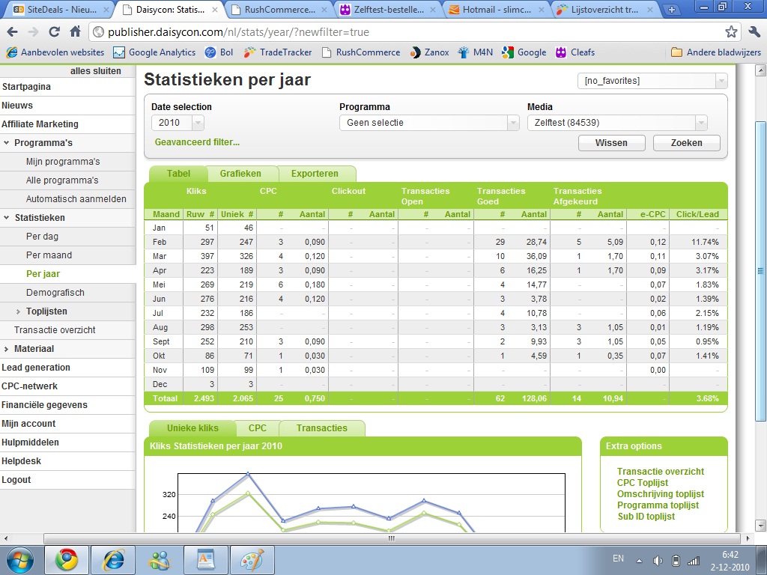Open the no_favorites dropdown
Viewport: 767px width, 575px height.
click(652, 81)
